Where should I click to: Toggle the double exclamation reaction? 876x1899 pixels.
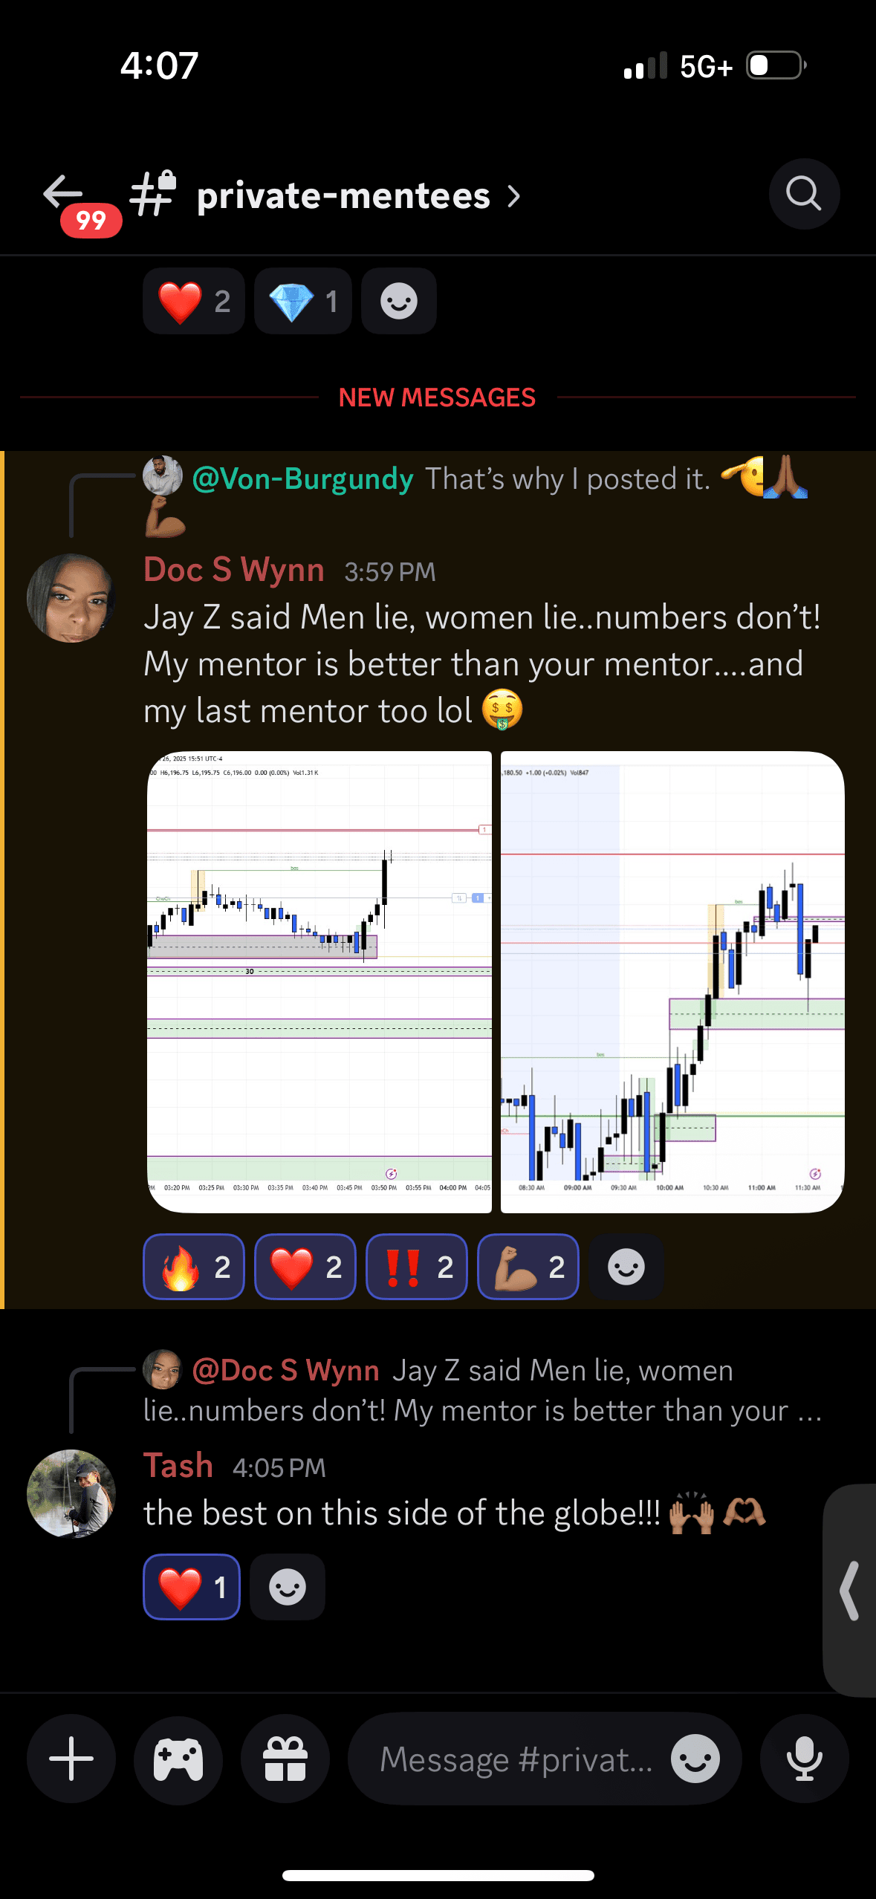tap(417, 1267)
